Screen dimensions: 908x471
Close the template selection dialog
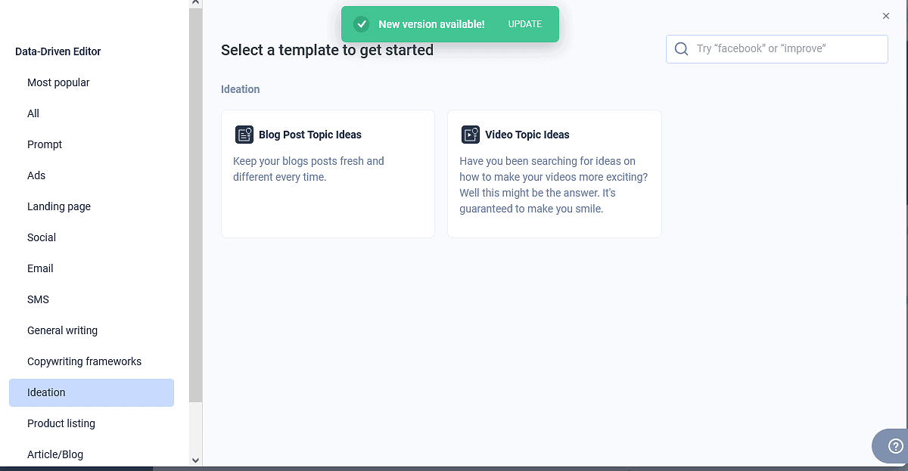pos(886,16)
